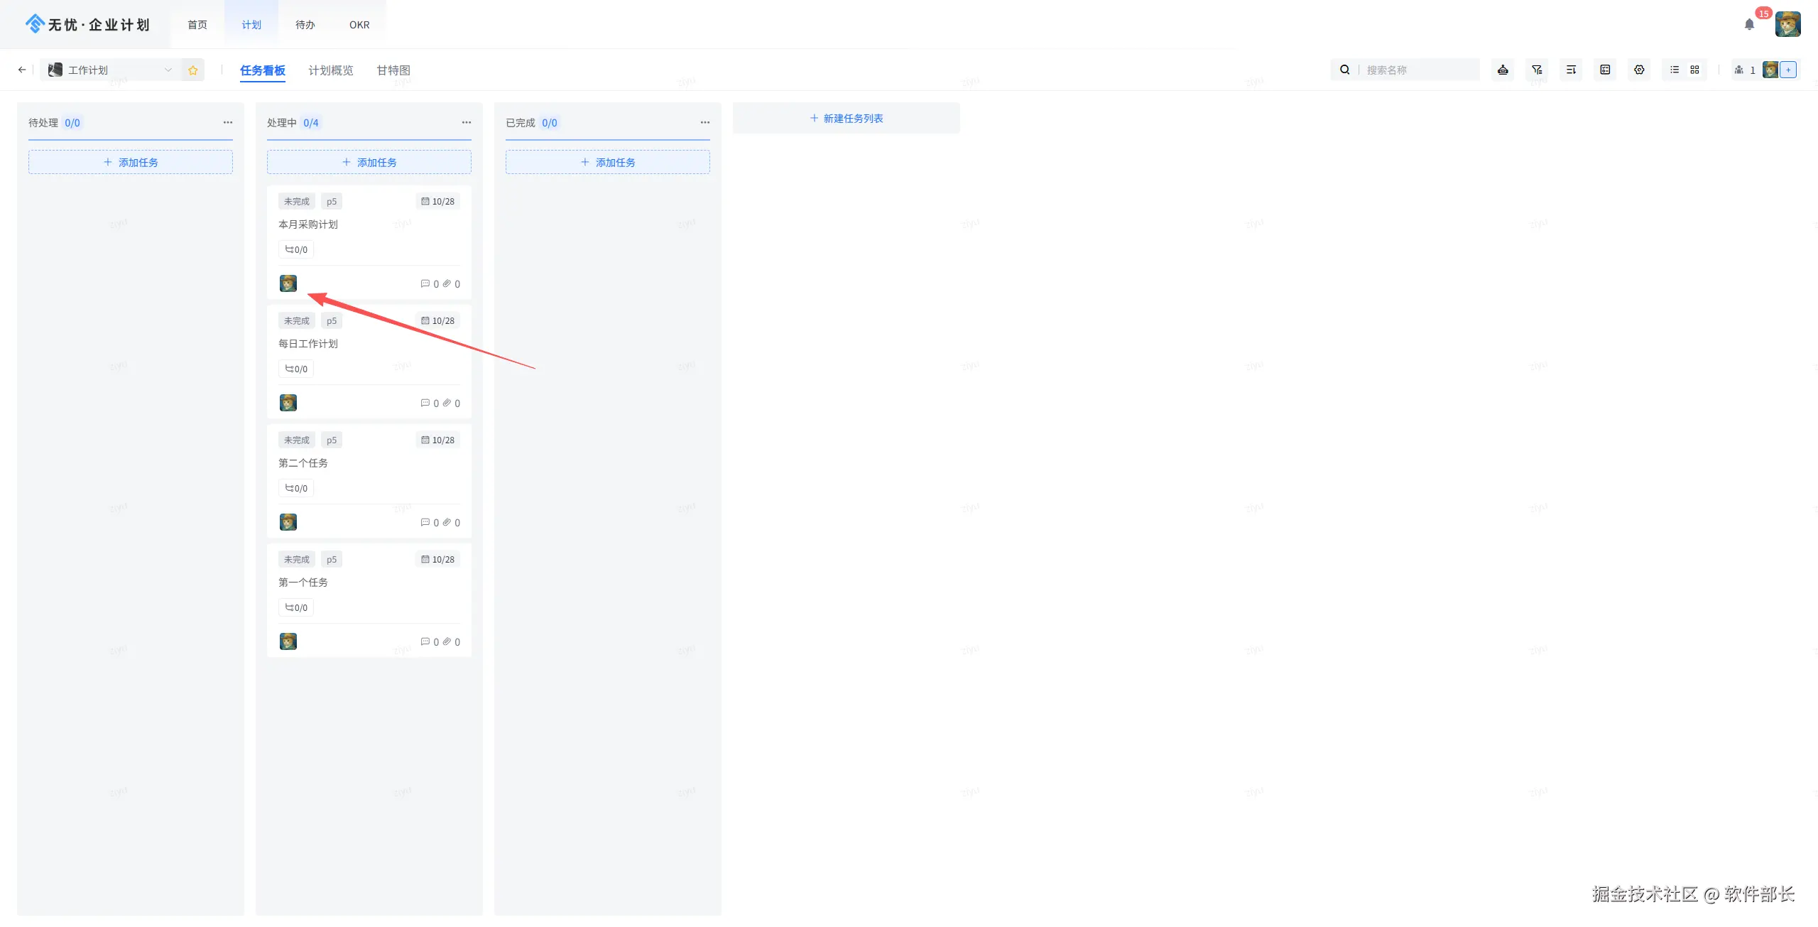Add a member with plus button
Image resolution: width=1818 pixels, height=927 pixels.
click(x=1788, y=70)
